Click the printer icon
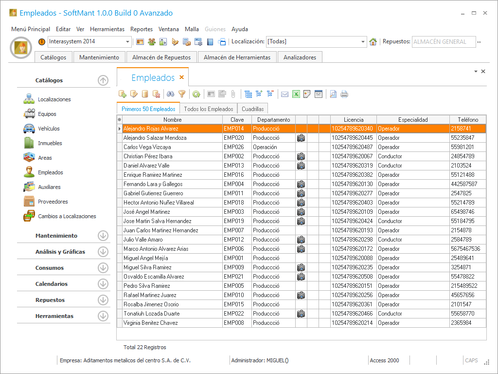 click(x=344, y=94)
